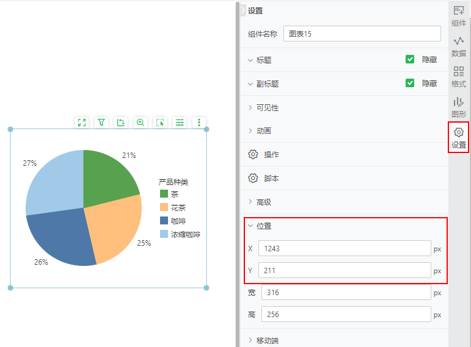The width and height of the screenshot is (471, 347).
Task: Switch to the 组件 tab
Action: tap(458, 16)
